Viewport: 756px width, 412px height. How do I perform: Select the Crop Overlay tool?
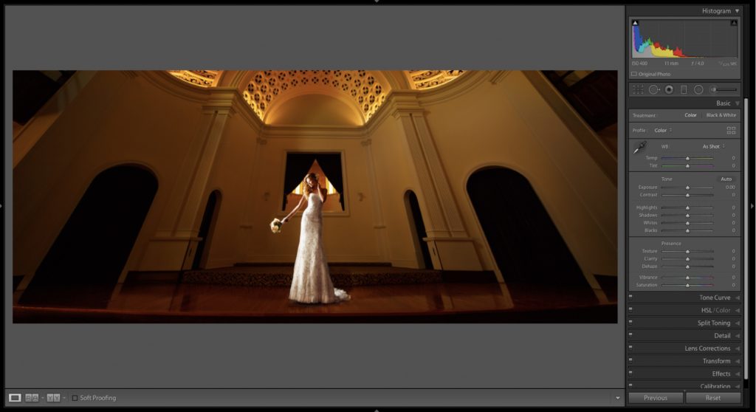pos(638,90)
